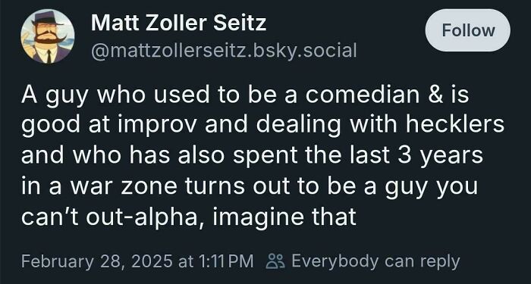Click the 1:11 PM time in the post footer

[225, 261]
